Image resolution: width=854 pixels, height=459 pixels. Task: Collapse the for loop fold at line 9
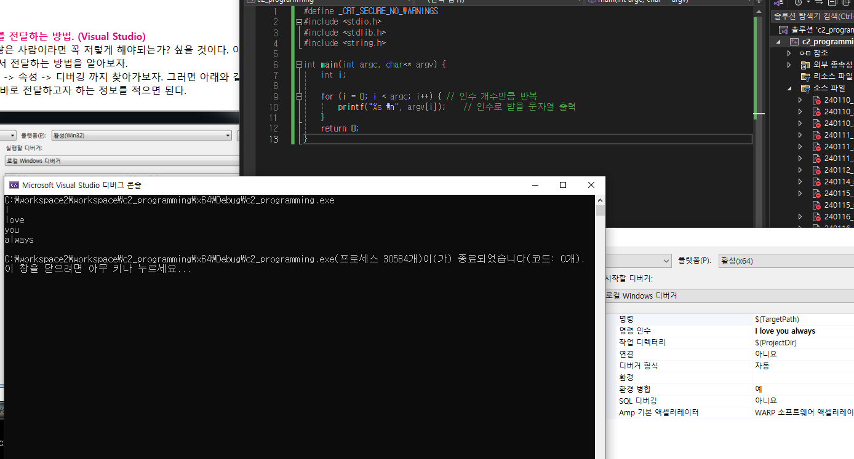pyautogui.click(x=298, y=96)
